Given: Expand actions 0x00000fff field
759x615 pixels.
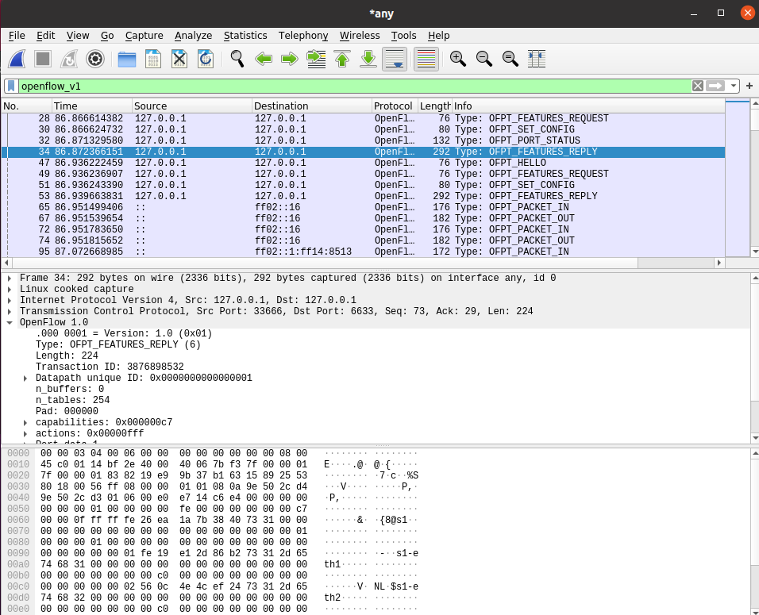Looking at the screenshot, I should [25, 434].
